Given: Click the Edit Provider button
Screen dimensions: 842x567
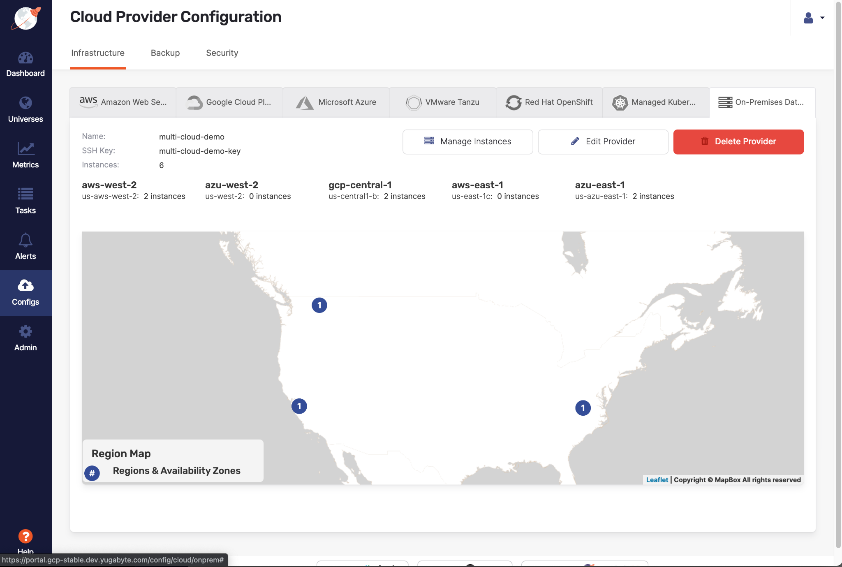Looking at the screenshot, I should (x=603, y=142).
